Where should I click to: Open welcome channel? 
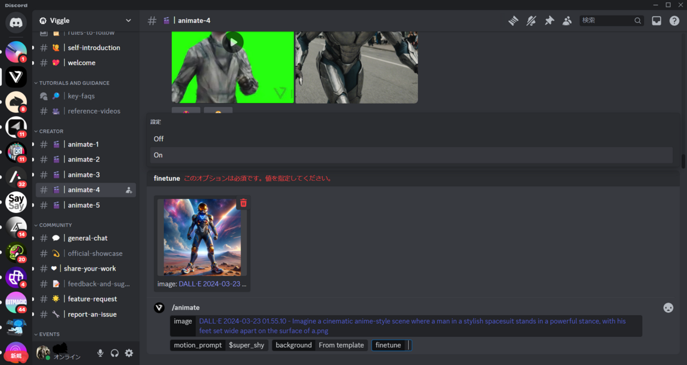click(86, 63)
